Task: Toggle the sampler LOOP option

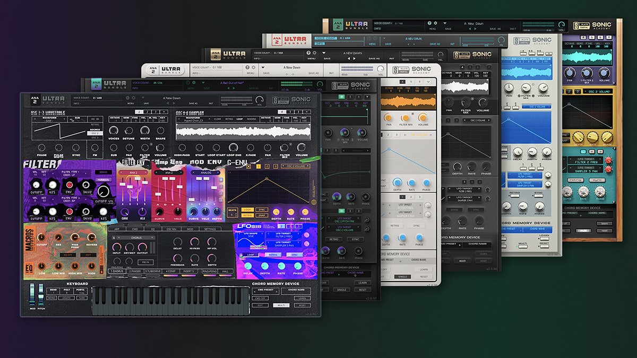Action: [239, 119]
